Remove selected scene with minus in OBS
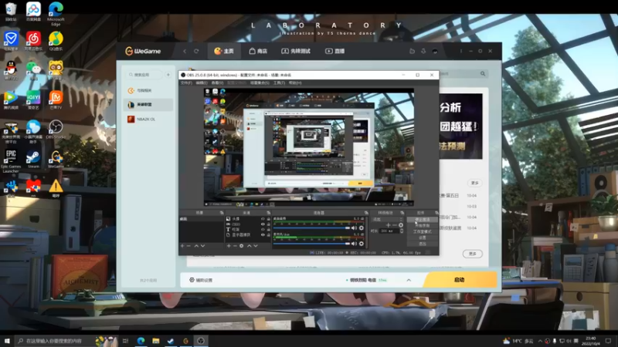This screenshot has width=618, height=347. [188, 246]
